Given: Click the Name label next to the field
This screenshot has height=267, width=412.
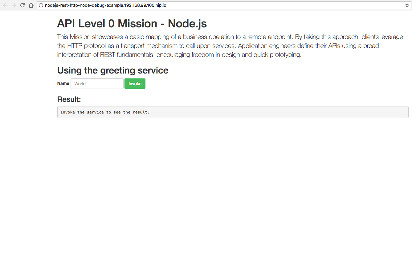Looking at the screenshot, I should click(x=63, y=83).
